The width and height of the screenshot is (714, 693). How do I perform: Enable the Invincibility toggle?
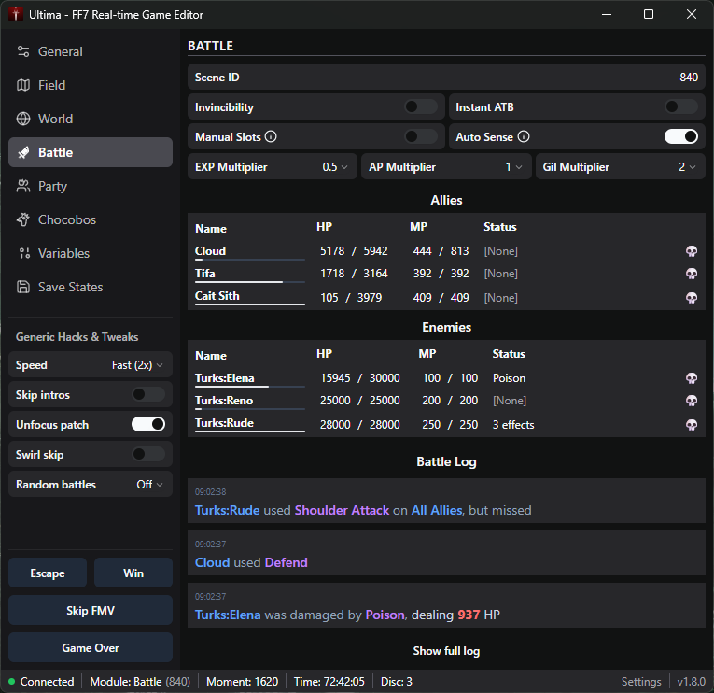click(x=421, y=106)
